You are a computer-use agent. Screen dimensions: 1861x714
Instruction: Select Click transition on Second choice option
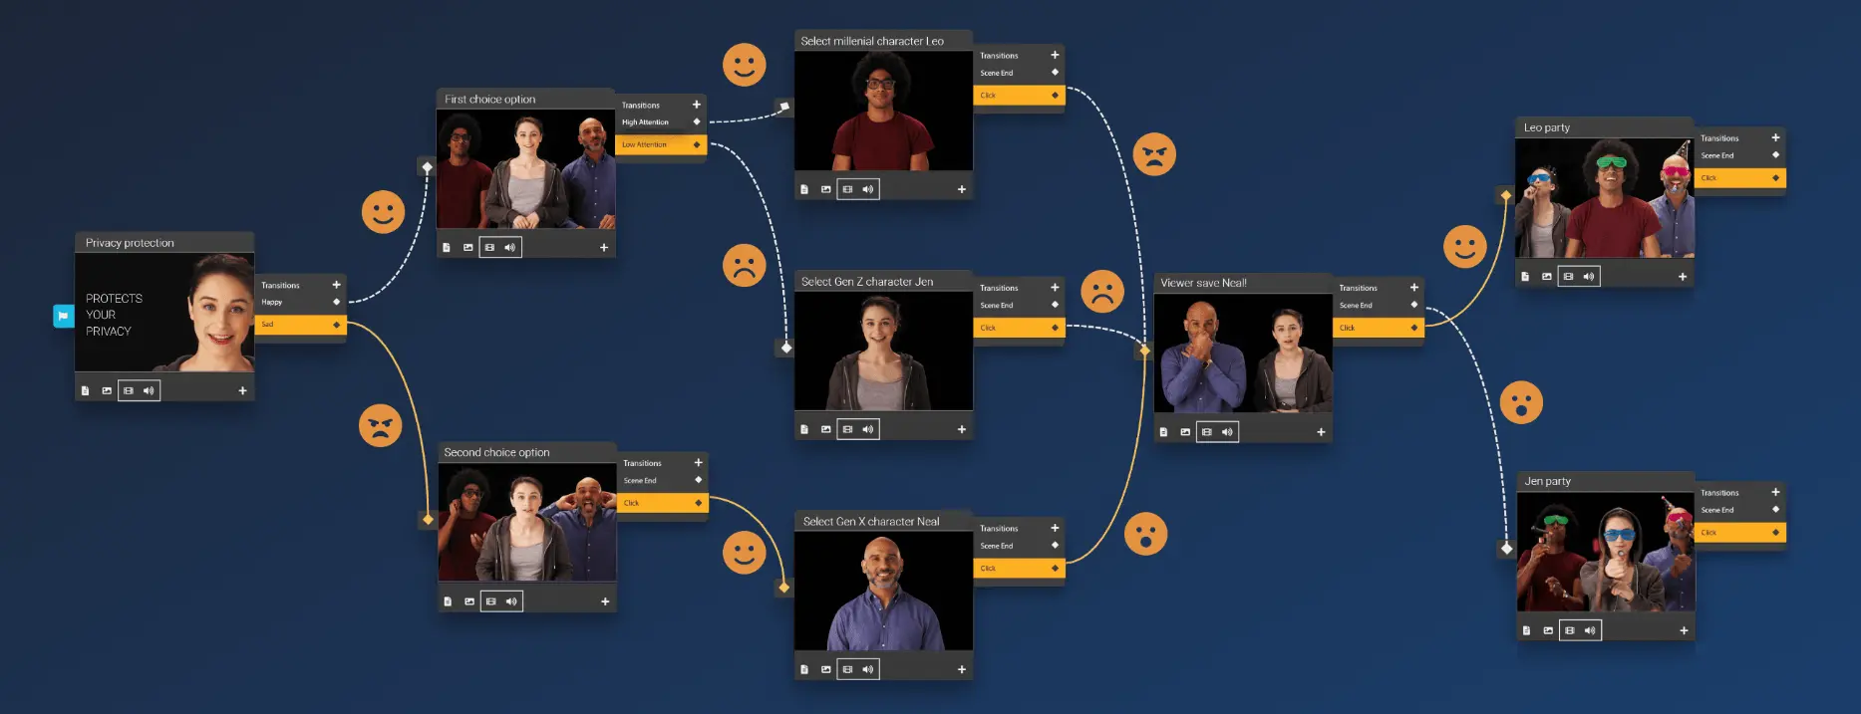coord(663,503)
